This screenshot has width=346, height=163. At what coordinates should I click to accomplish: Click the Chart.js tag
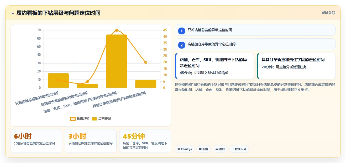tap(185, 149)
